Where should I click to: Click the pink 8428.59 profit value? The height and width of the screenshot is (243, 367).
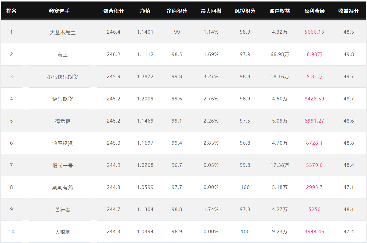(314, 99)
